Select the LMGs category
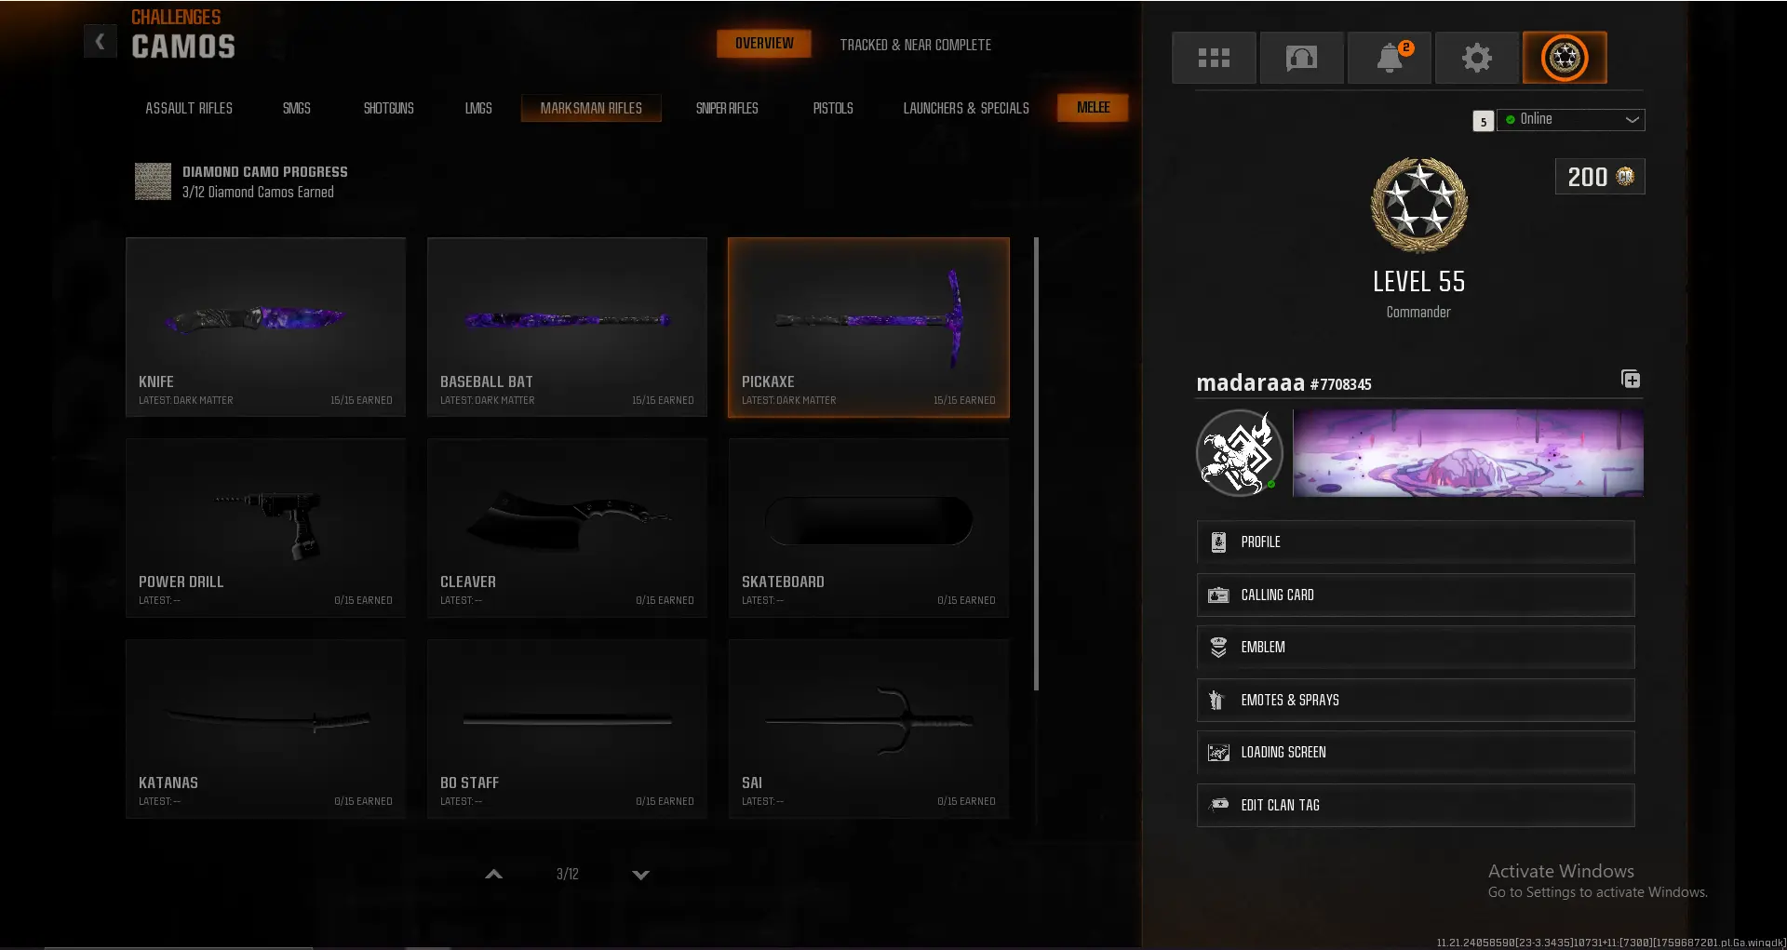Screen dimensions: 1787x950 478,108
